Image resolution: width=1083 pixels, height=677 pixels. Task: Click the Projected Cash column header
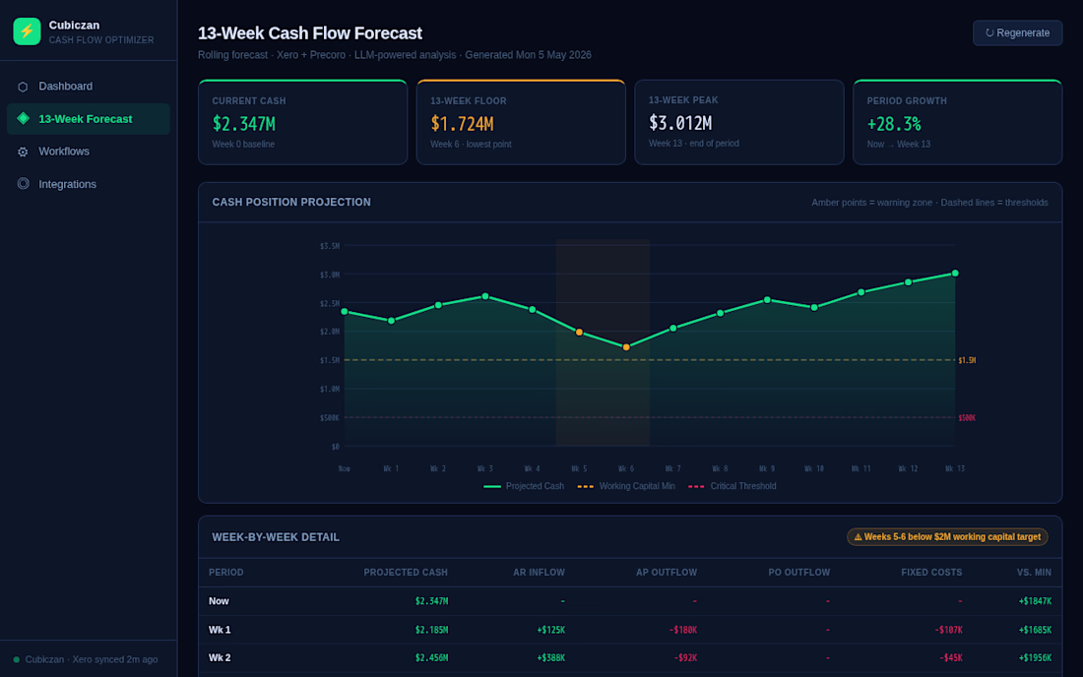(406, 573)
